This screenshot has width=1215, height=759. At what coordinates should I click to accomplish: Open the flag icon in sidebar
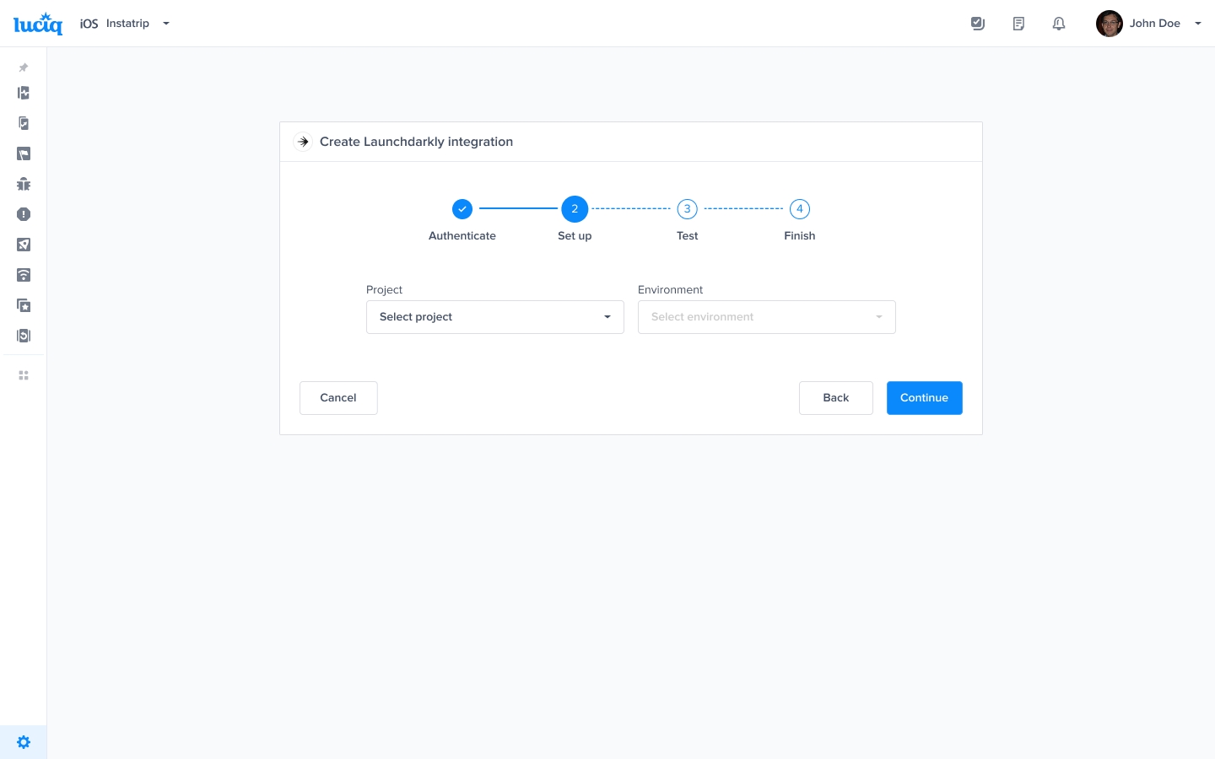(x=24, y=153)
